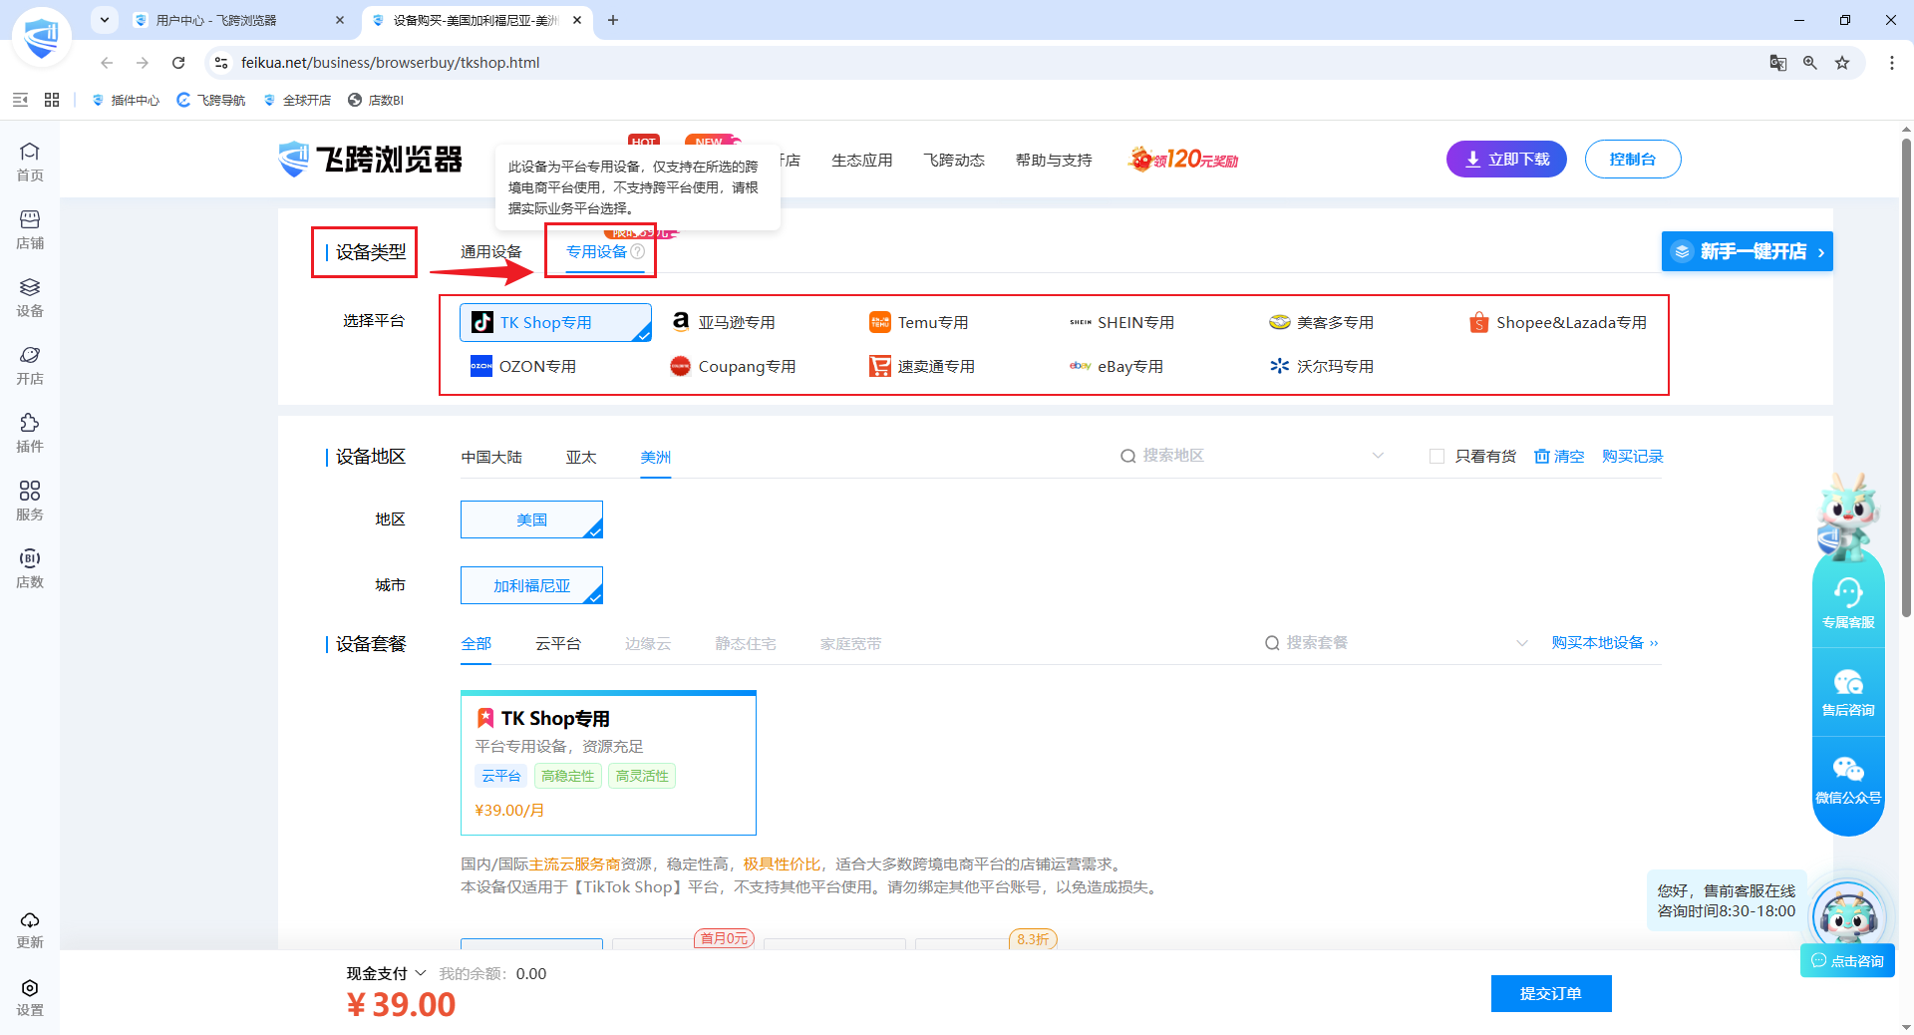
Task: Bookmark this page with star icon
Action: pyautogui.click(x=1842, y=63)
